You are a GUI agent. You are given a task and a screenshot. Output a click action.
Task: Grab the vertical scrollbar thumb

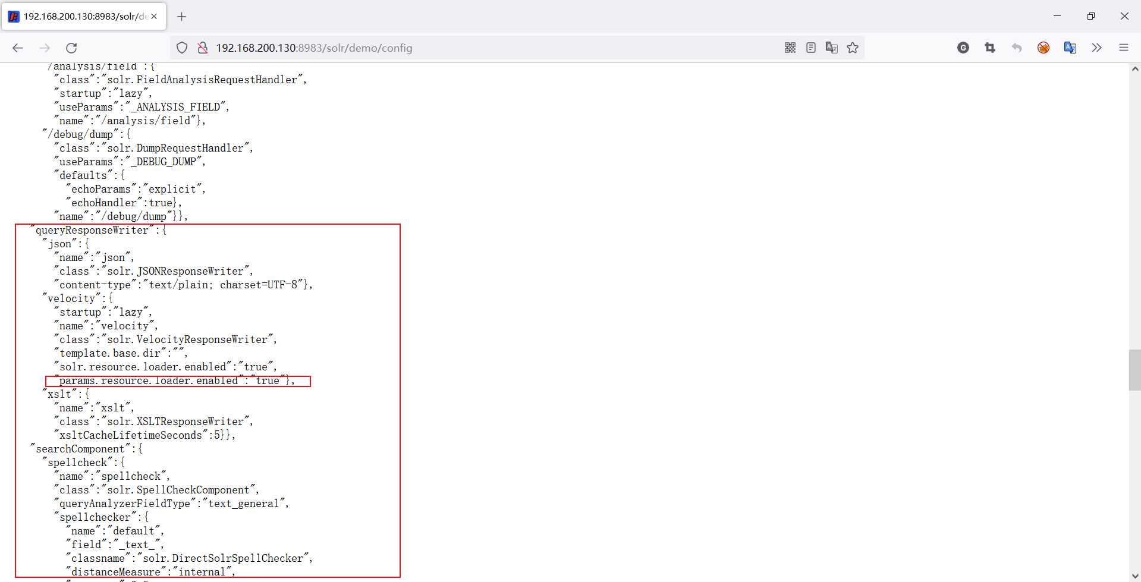tap(1135, 370)
